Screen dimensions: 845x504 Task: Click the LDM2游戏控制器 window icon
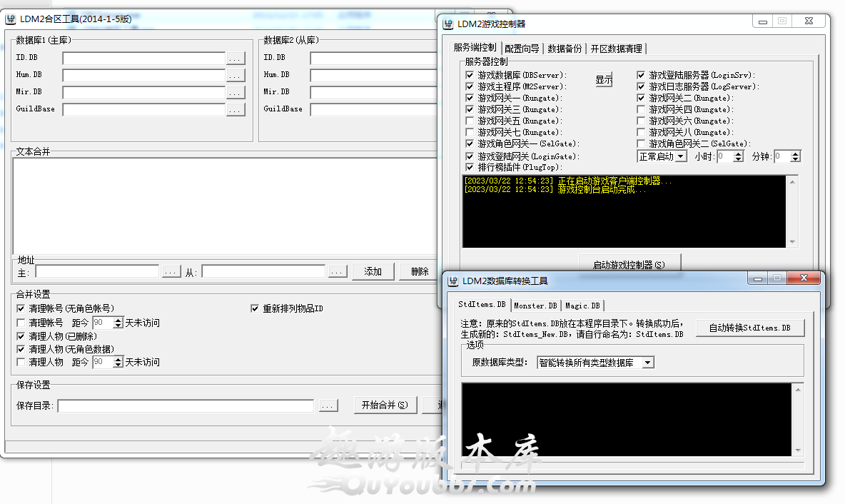pyautogui.click(x=448, y=24)
